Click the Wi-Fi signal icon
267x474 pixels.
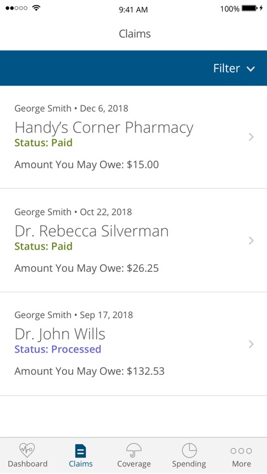click(36, 8)
